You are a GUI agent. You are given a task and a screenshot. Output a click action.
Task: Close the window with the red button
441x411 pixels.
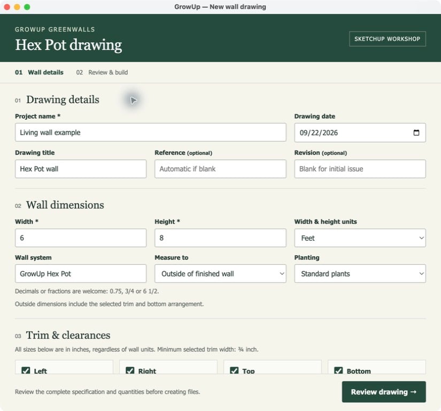coord(7,7)
